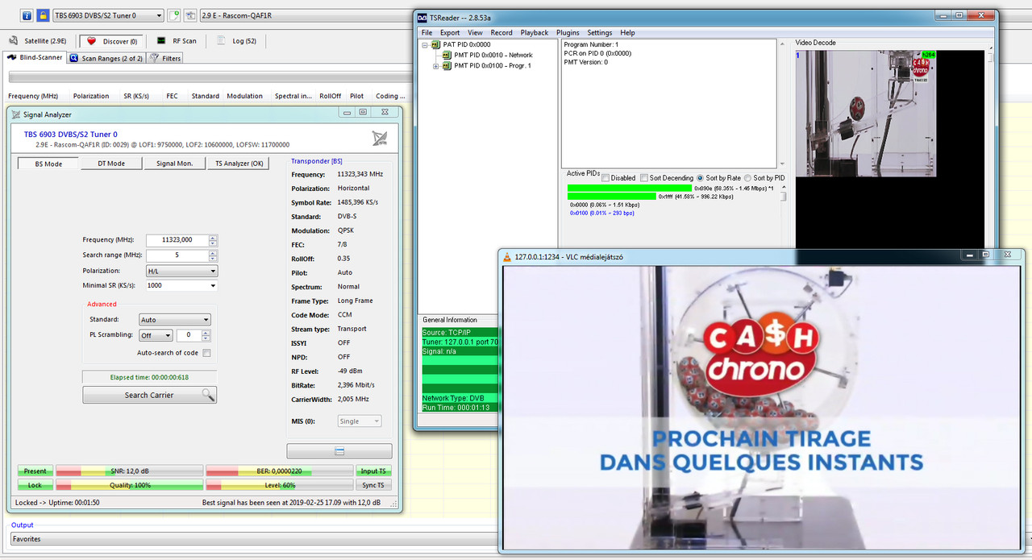Click the Signal Analyzer title bar dish icon
Screen dimensions: 1032x560
(x=16, y=114)
